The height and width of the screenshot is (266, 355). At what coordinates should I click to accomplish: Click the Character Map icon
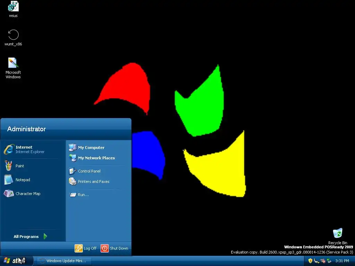point(9,194)
